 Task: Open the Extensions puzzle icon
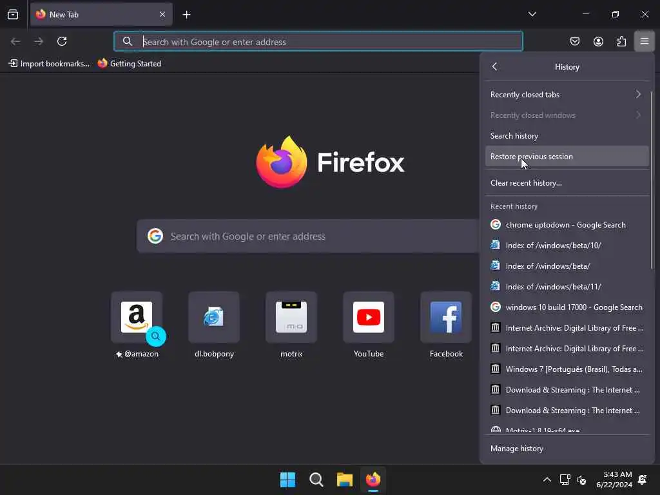click(x=621, y=41)
